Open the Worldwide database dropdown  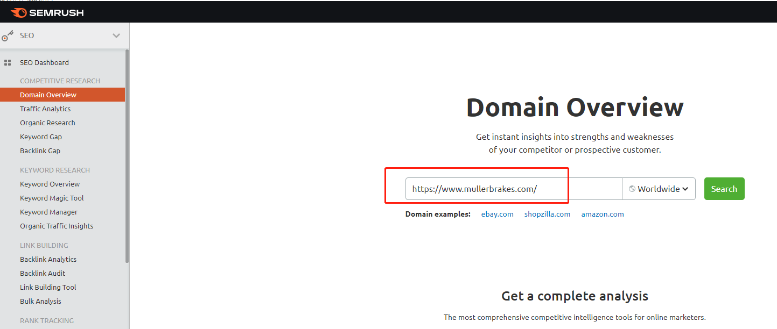coord(659,189)
